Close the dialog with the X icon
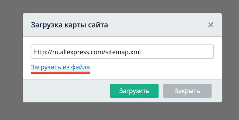Viewport: 239px width, 120px height. point(211,25)
